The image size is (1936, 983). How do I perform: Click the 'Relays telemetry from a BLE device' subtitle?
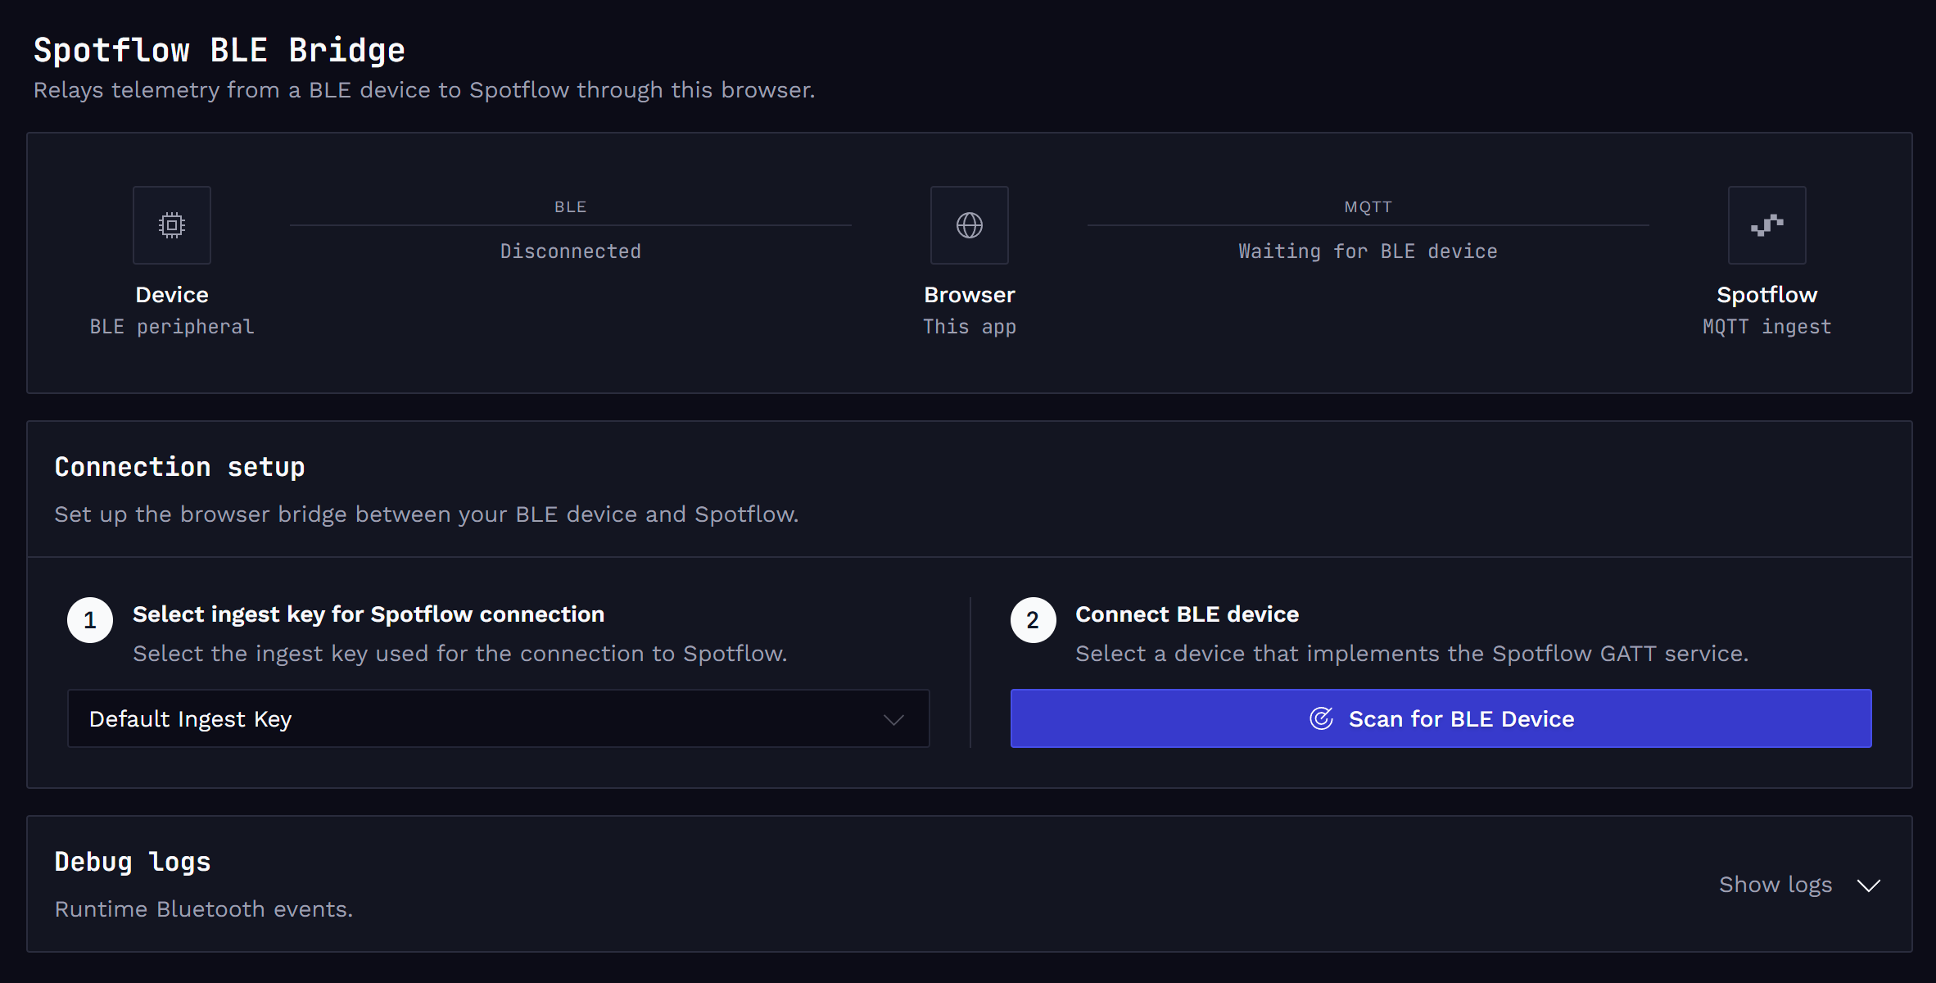coord(424,90)
